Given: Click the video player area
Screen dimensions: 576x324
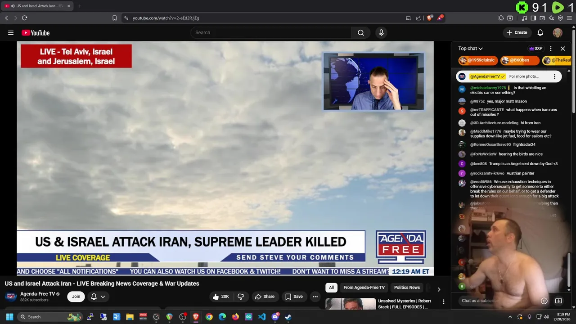Looking at the screenshot, I should 225,158.
